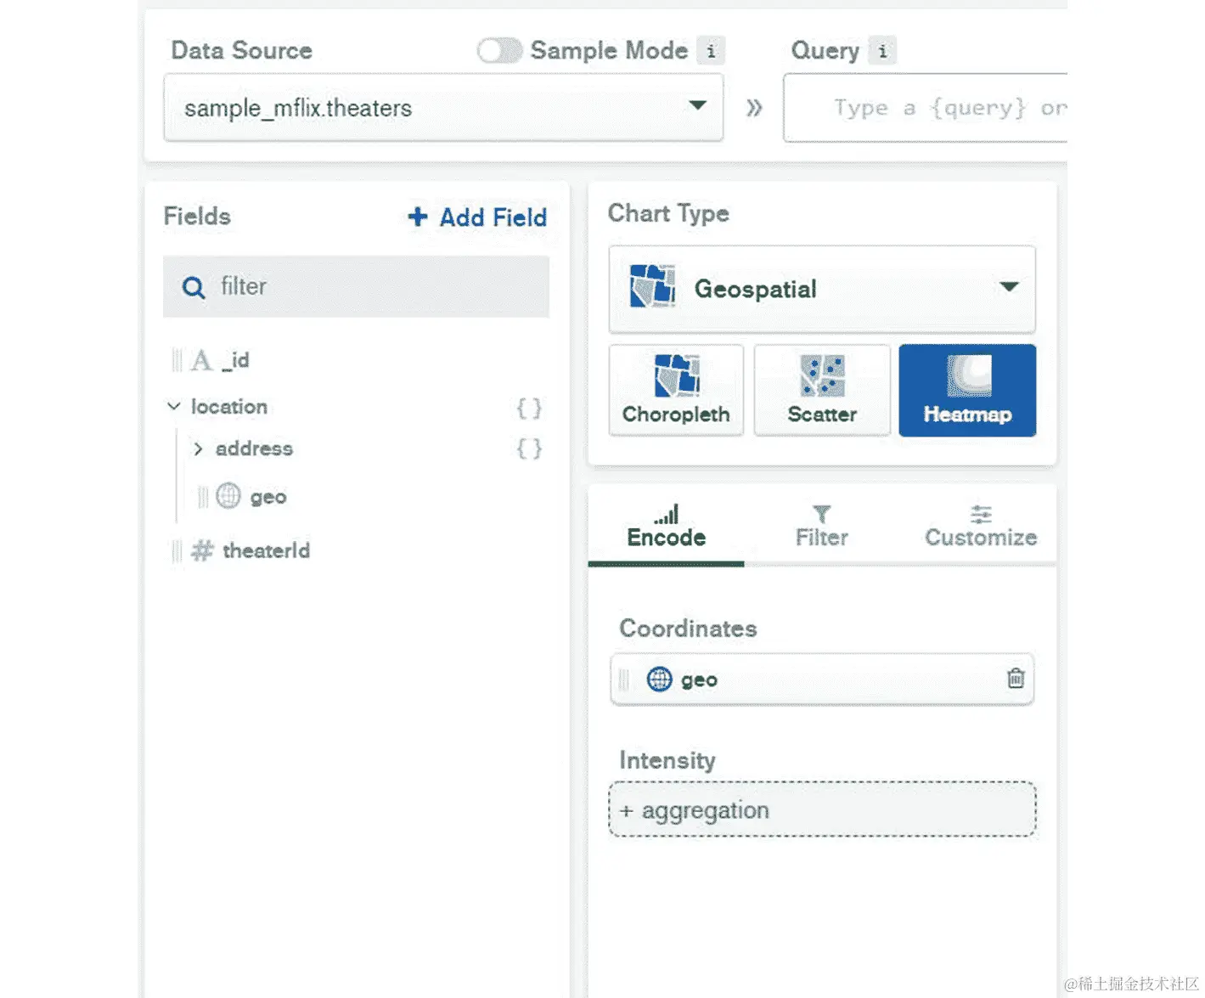The height and width of the screenshot is (998, 1205).
Task: Remove geo using the trash icon
Action: coord(1016,679)
